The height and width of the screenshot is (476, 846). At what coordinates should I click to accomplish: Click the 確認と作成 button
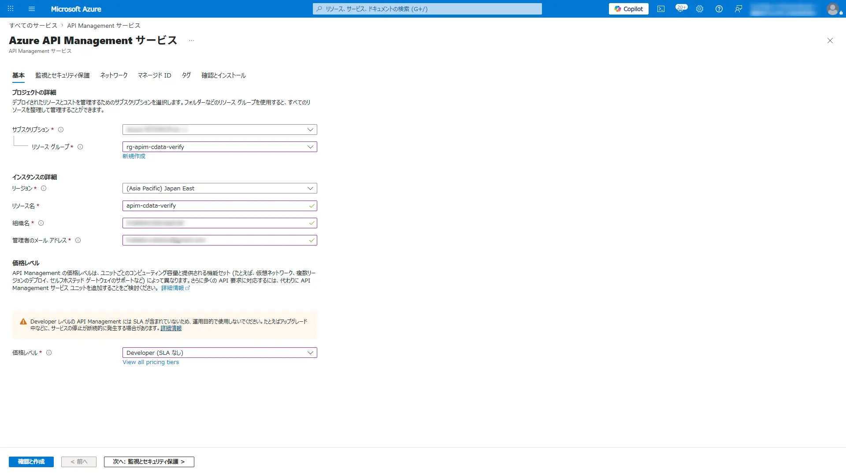(x=31, y=461)
